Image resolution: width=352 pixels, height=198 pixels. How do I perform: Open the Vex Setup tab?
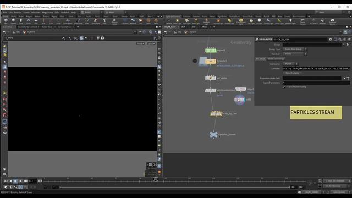[x=260, y=59]
